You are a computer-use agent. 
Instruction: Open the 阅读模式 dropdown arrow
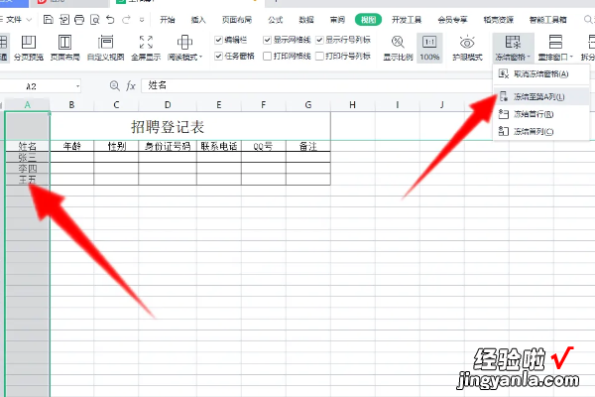point(200,58)
